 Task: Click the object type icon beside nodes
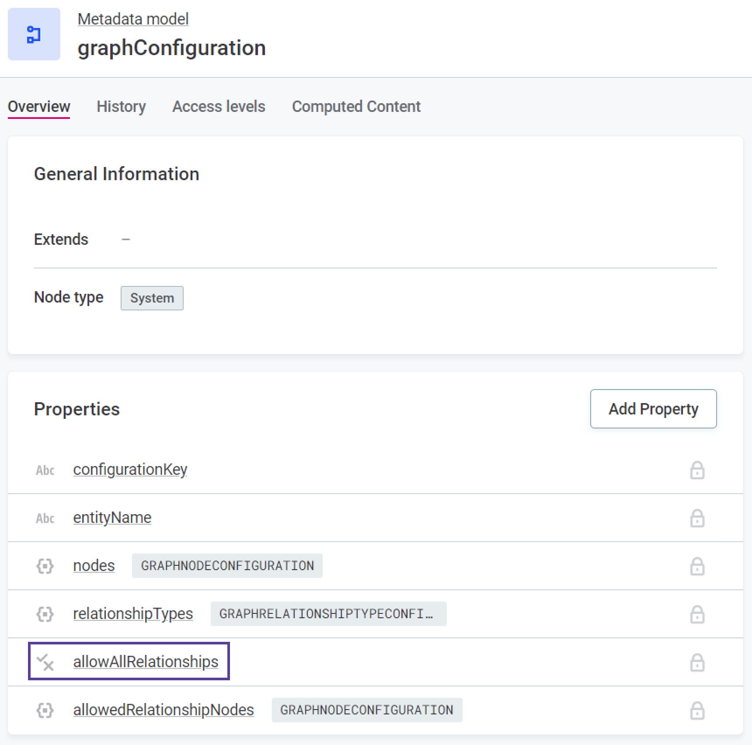45,566
